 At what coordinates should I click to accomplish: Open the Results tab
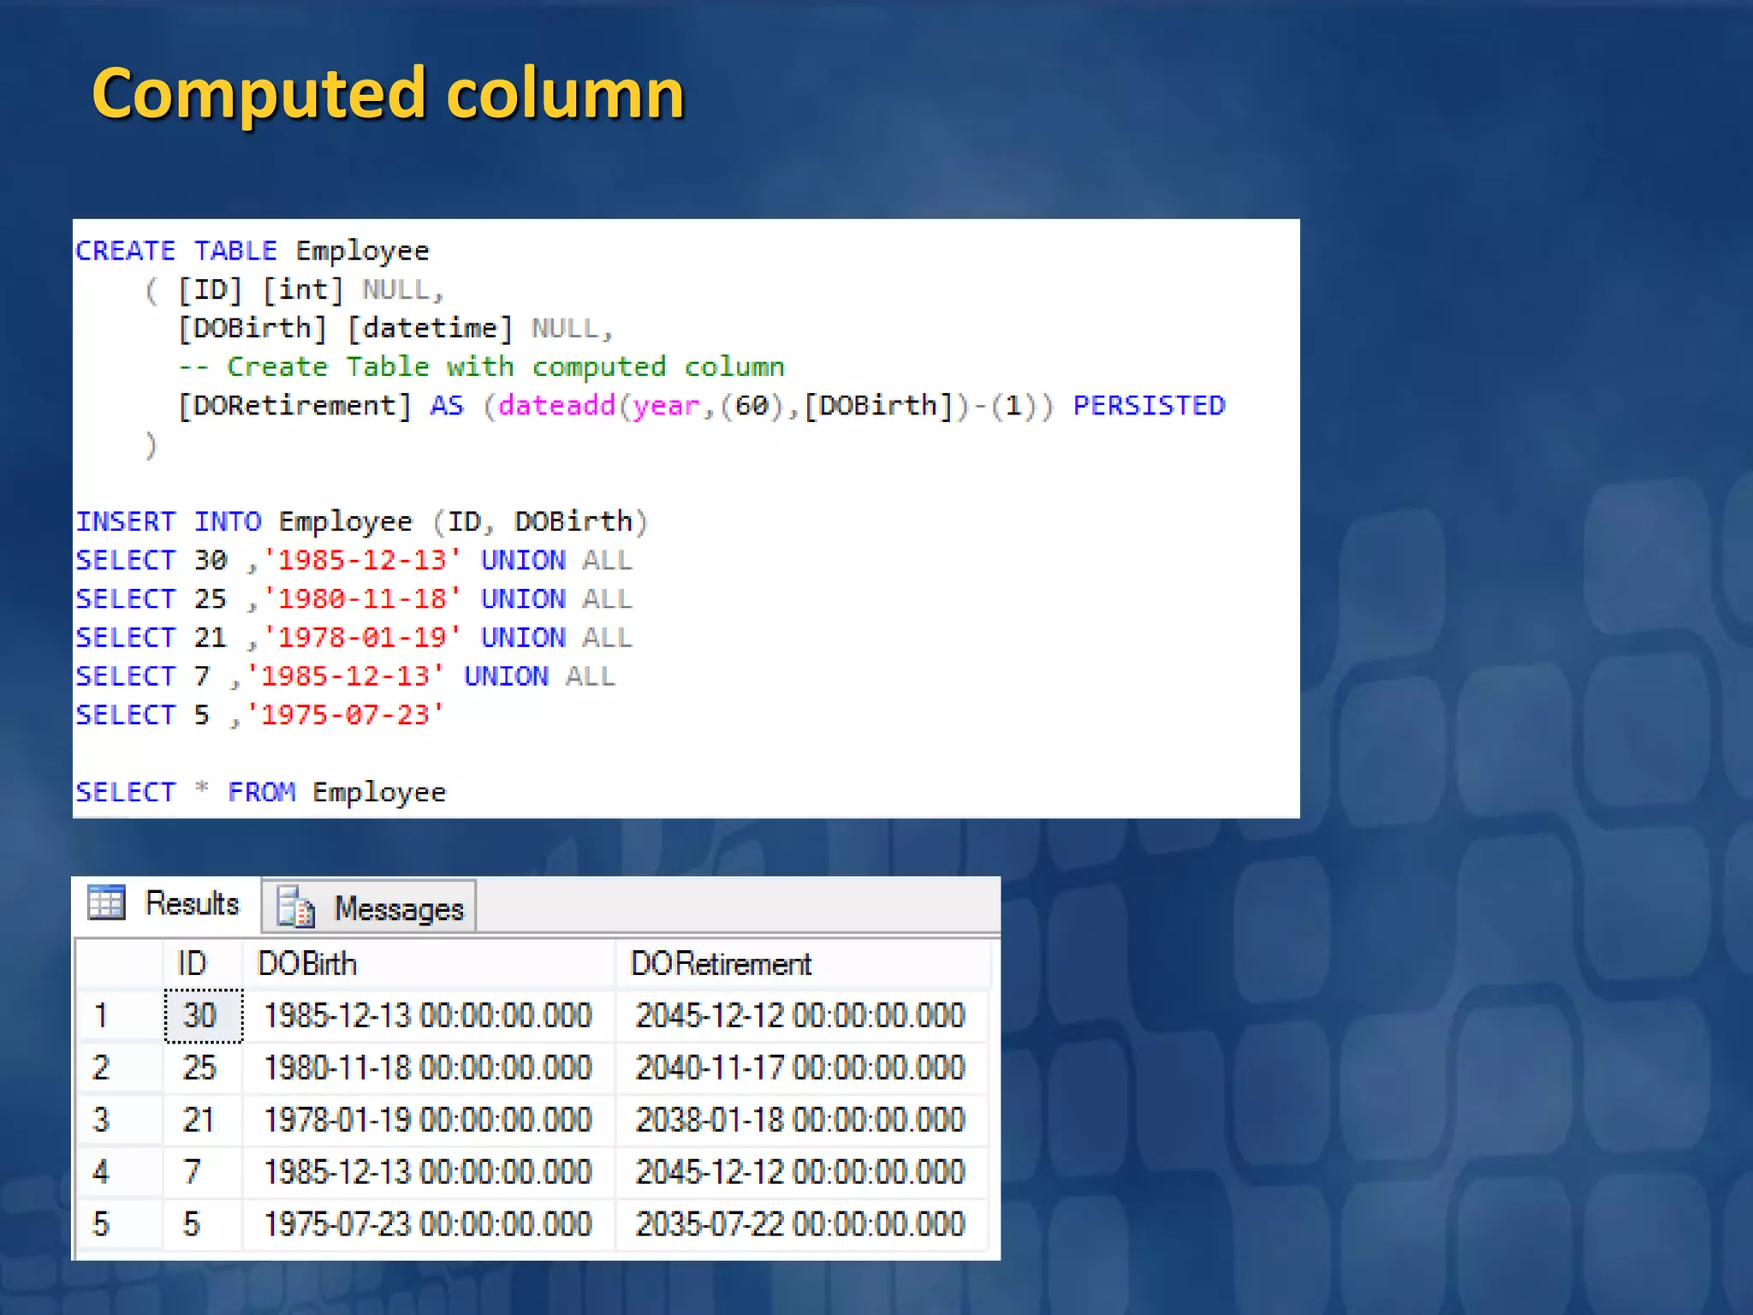pos(166,904)
